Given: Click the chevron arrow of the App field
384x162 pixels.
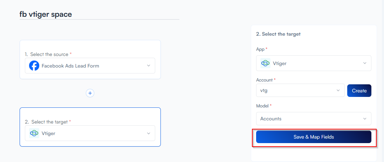Looking at the screenshot, I should tap(365, 63).
